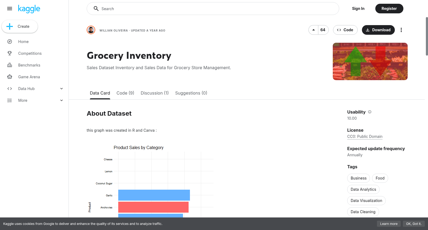This screenshot has height=230, width=428.
Task: Select the Data Card tab
Action: 100,93
